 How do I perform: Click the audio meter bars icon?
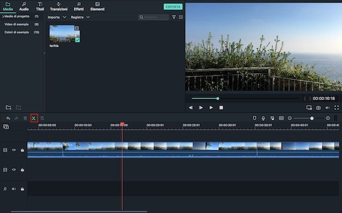[336, 118]
